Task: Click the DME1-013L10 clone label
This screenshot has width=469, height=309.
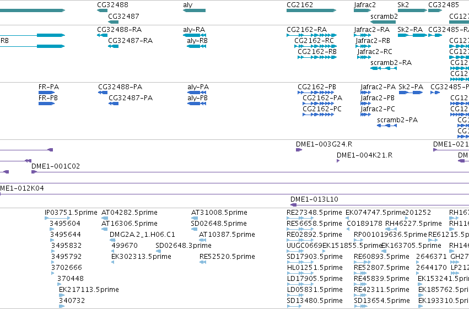Action: [x=314, y=199]
